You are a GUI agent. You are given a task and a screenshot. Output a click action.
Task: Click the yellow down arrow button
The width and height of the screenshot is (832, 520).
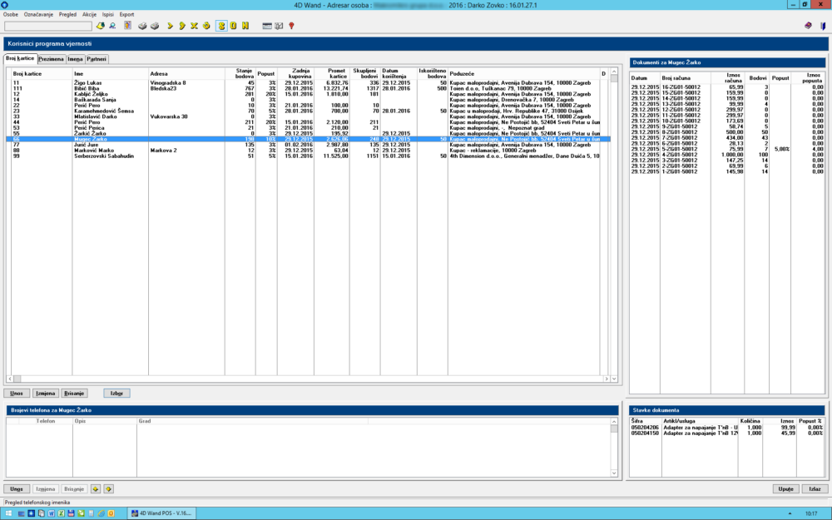(108, 488)
